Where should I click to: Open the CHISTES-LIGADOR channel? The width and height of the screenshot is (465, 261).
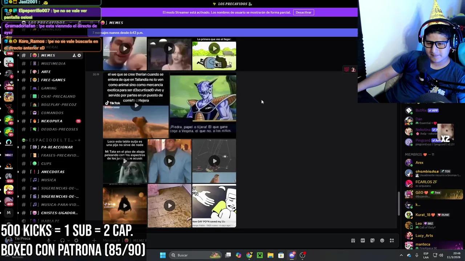(51, 213)
